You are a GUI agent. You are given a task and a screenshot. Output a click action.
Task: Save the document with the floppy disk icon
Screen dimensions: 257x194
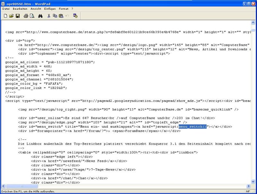[x=18, y=16]
